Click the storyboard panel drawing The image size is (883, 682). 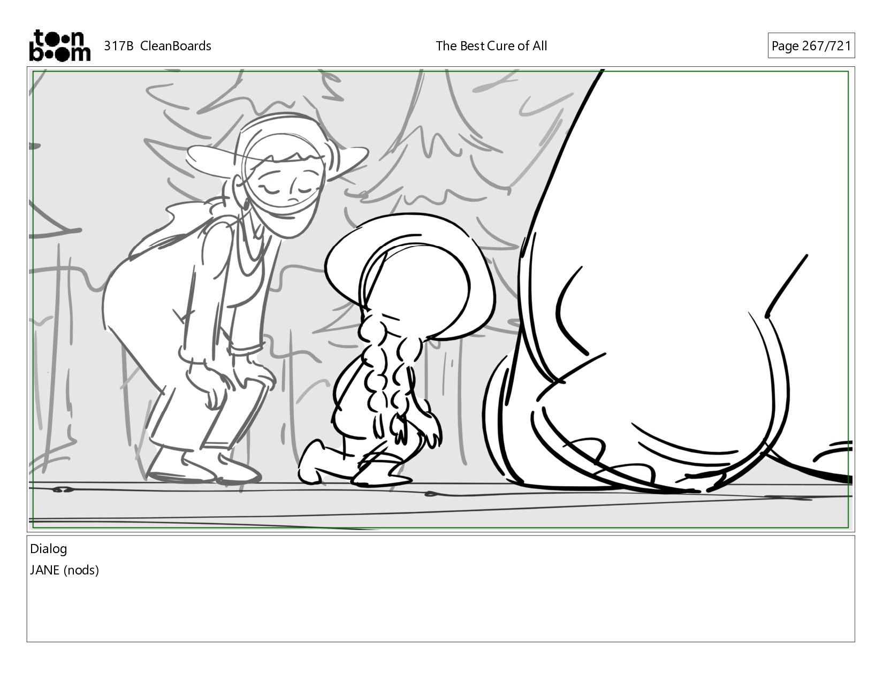tap(440, 299)
